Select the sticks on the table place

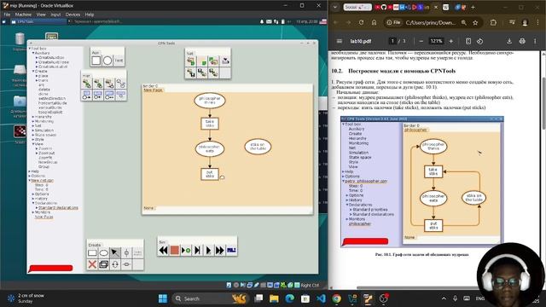(258, 146)
